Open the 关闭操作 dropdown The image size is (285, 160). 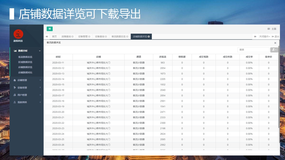(264, 37)
